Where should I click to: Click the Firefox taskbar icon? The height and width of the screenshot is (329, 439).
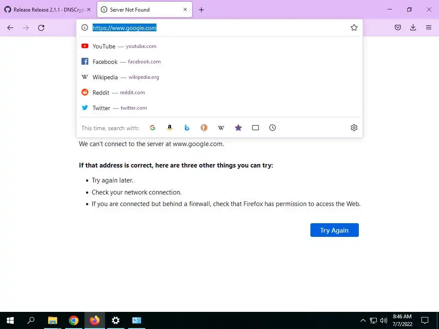coord(94,320)
